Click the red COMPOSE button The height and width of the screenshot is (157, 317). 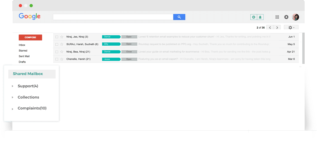(30, 37)
